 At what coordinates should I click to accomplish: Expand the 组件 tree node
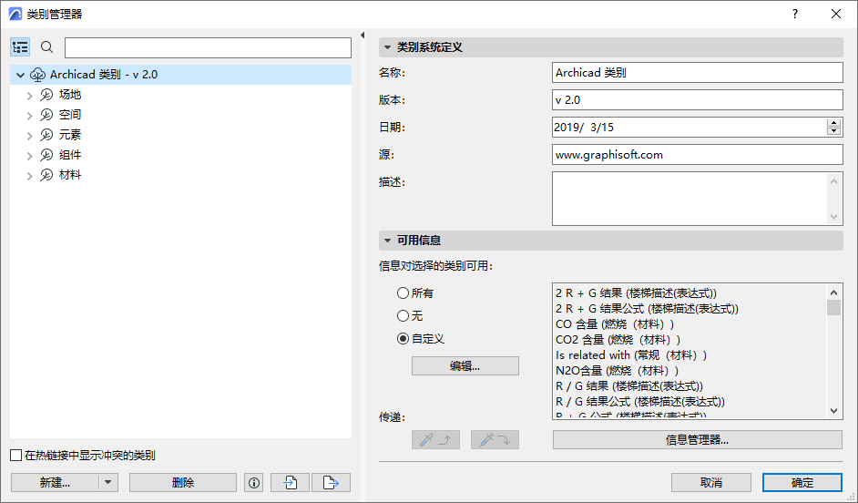tap(29, 156)
